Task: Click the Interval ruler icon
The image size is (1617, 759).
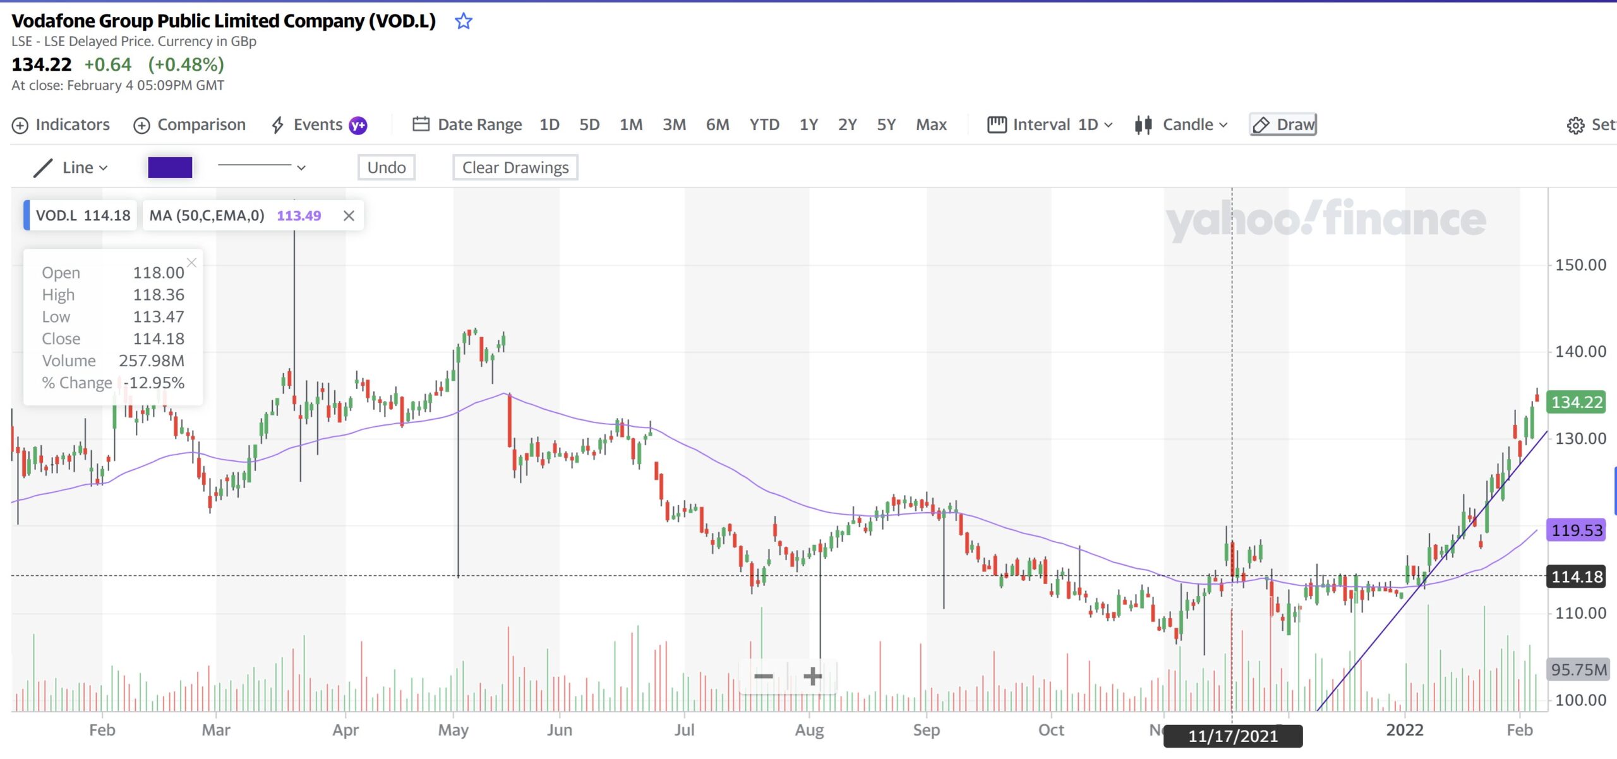Action: 997,124
